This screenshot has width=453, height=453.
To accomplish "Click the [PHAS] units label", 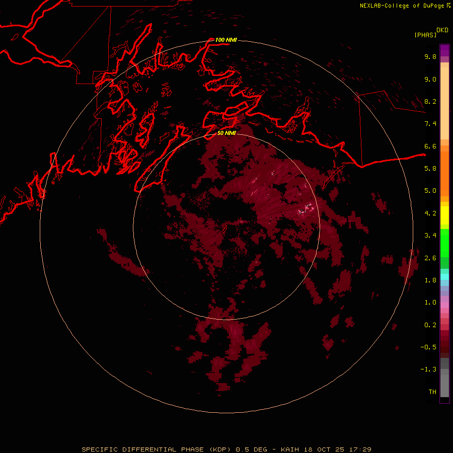I will 425,35.
